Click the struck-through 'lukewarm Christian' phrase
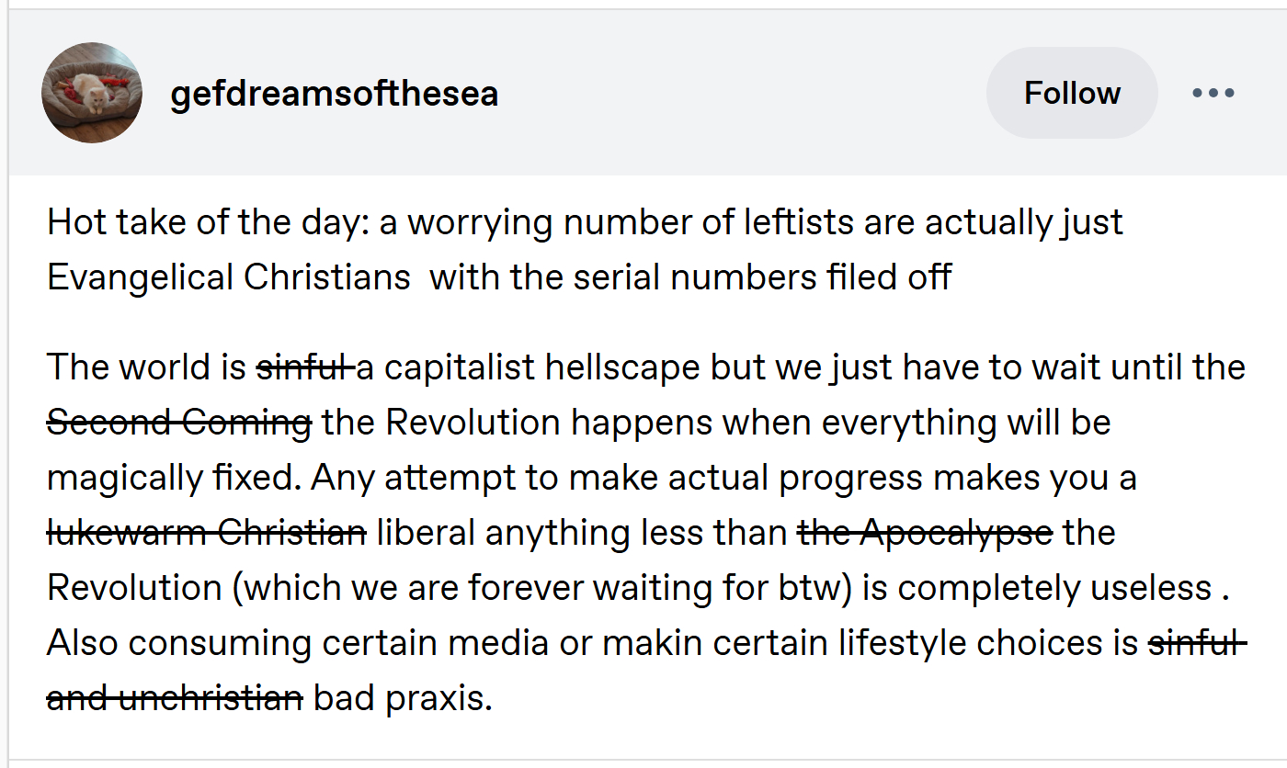The image size is (1287, 768). pos(206,533)
